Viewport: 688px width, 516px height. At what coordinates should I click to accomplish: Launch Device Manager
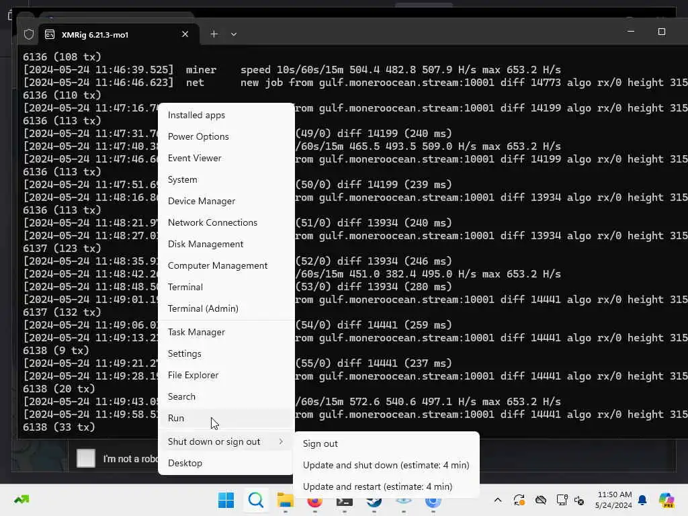click(226, 201)
